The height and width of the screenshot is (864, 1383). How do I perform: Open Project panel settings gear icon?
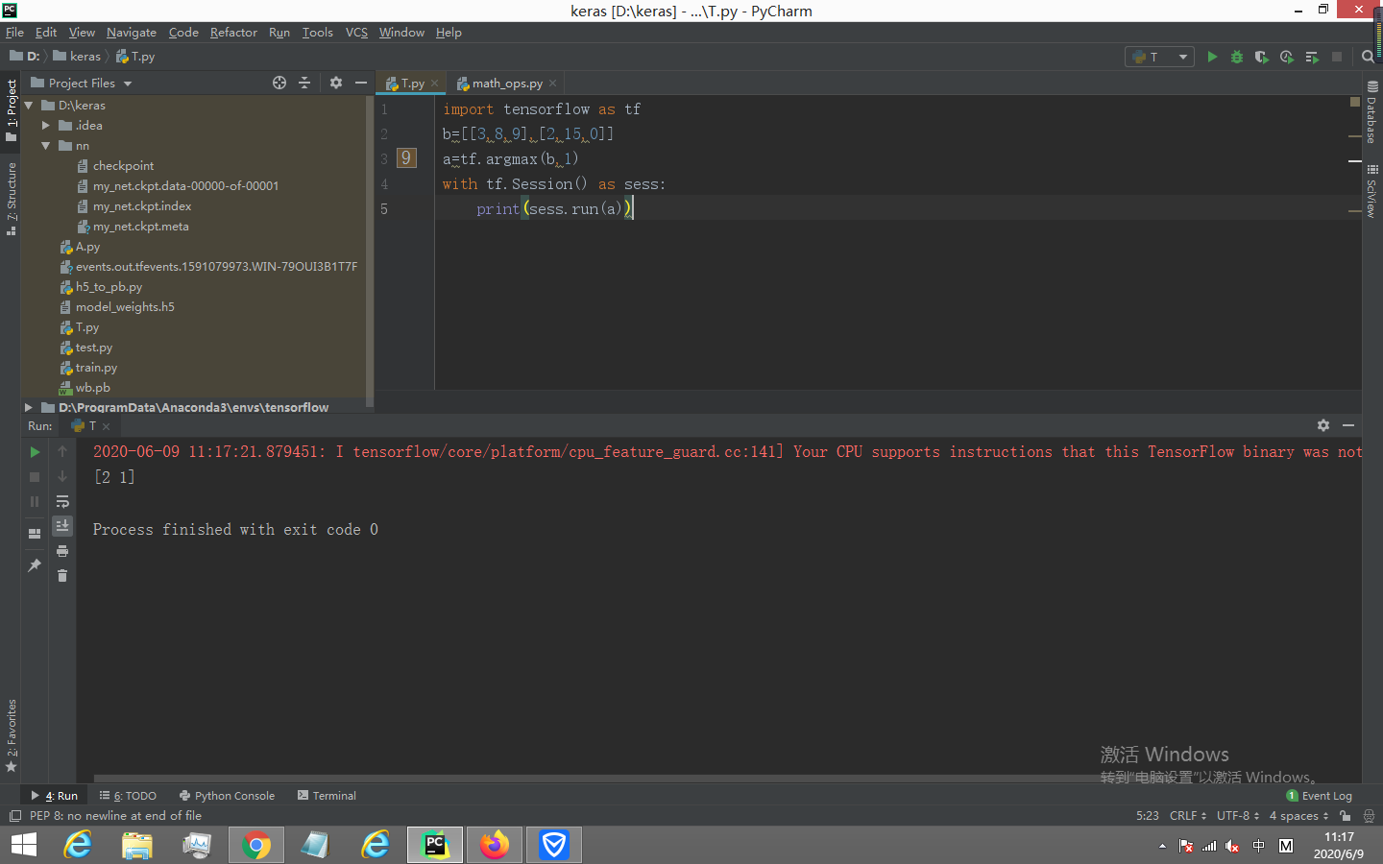(x=334, y=83)
